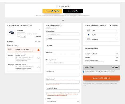Pay with the yellow PayPal express button

pyautogui.click(x=52, y=11)
